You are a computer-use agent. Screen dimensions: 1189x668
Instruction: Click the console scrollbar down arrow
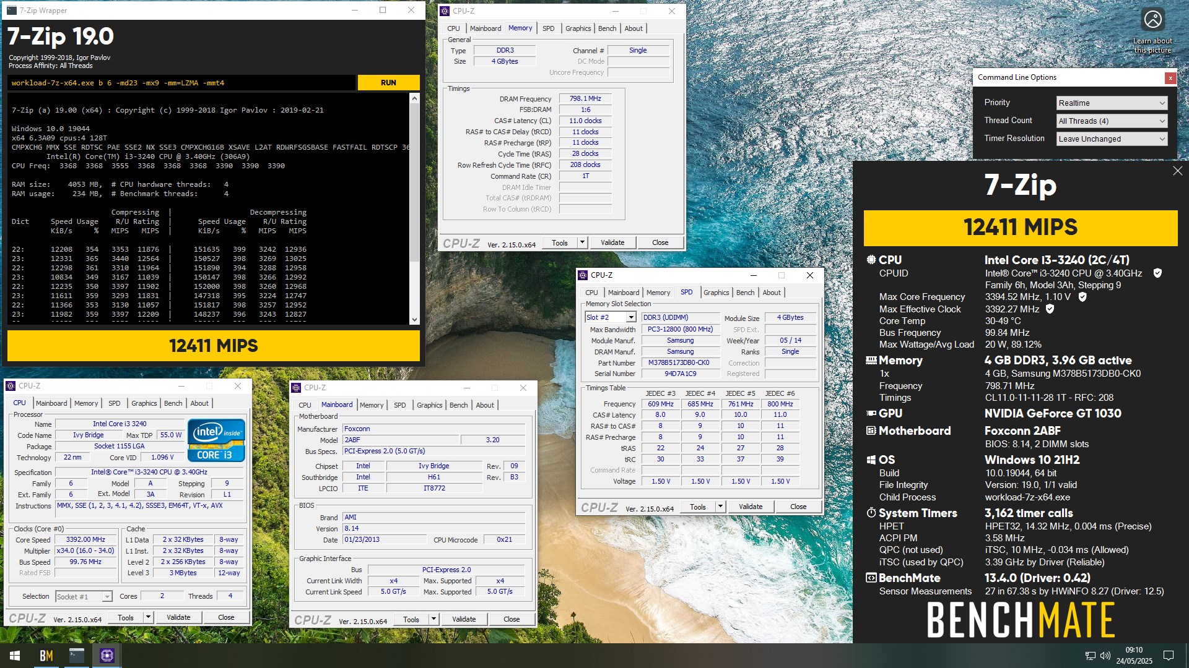[414, 320]
